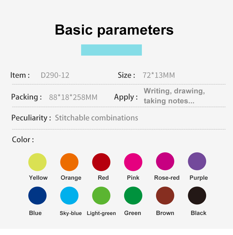The width and height of the screenshot is (233, 235).
Task: Click the size value 72*13MM
Action: pos(159,75)
